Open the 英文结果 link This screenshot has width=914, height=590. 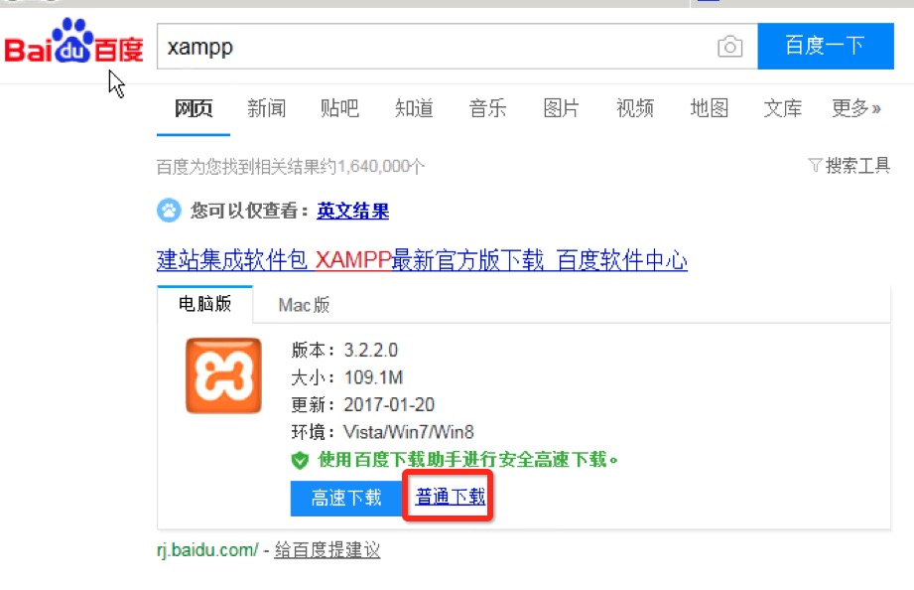(352, 211)
